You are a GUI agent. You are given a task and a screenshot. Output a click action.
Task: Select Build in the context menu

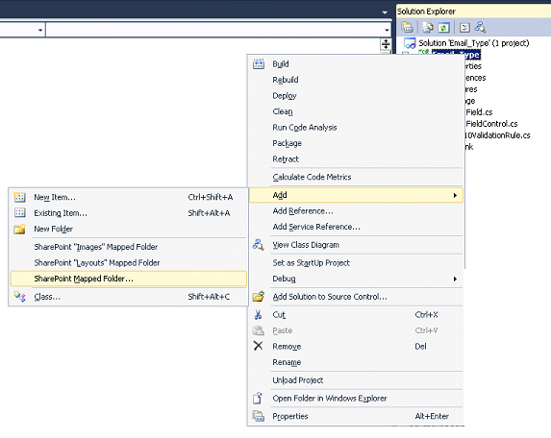pos(356,63)
